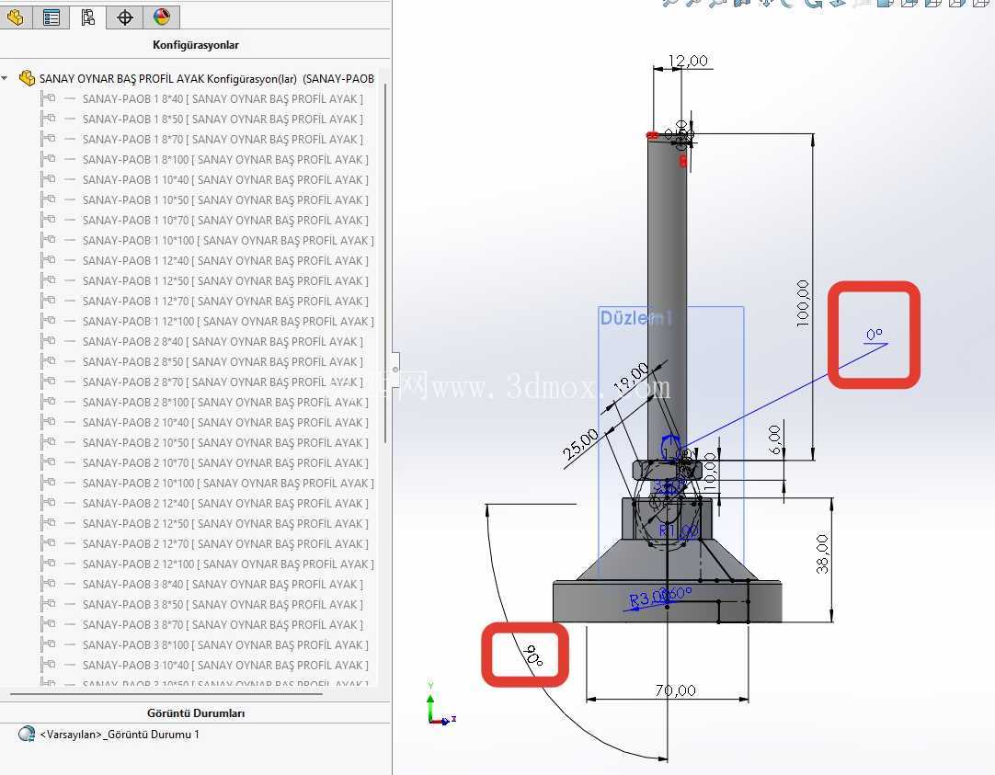Select configuration SANAY-PAOB 2 8*50
Screen dimensions: 995x775
point(223,362)
